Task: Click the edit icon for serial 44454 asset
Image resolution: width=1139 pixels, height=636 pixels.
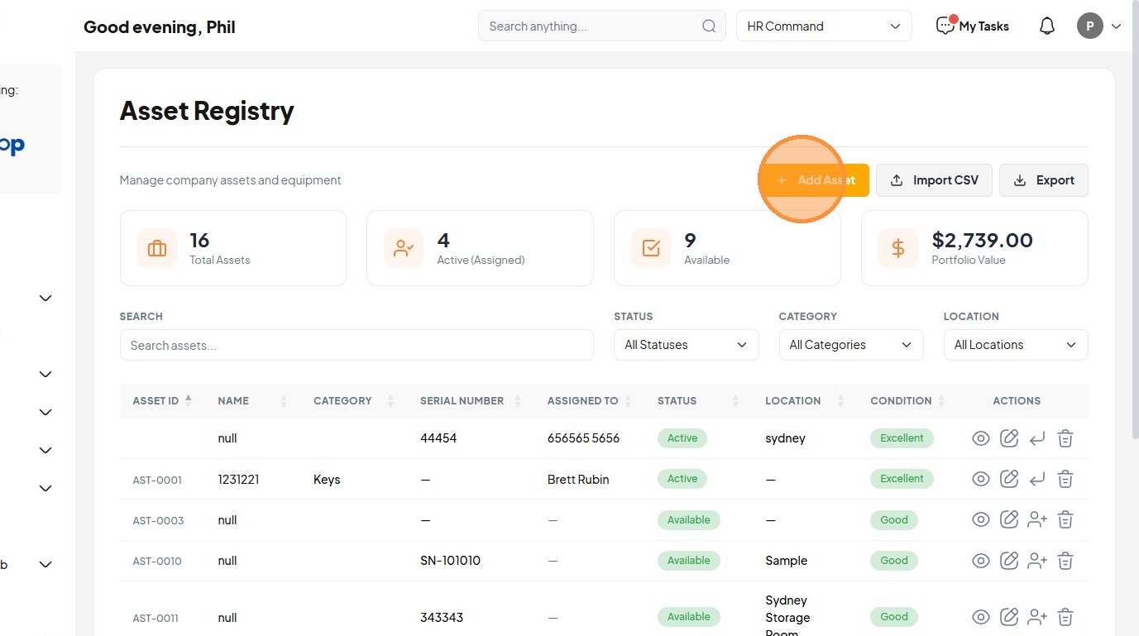Action: click(x=1009, y=438)
